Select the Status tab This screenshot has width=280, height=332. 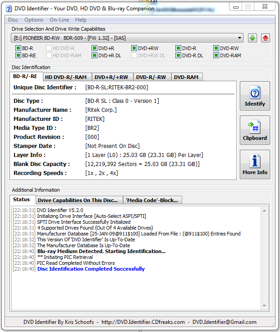pos(22,200)
